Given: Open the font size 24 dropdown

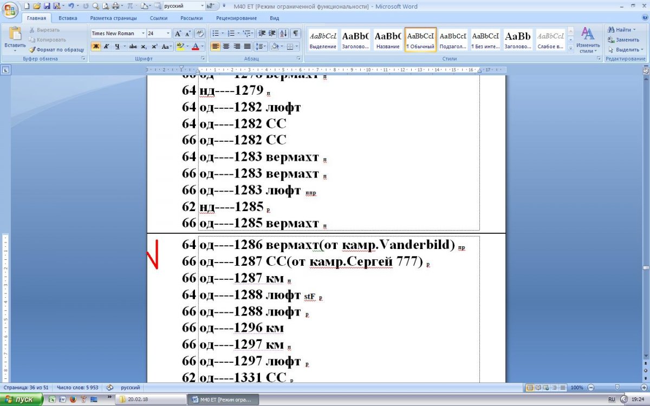Looking at the screenshot, I should 168,33.
